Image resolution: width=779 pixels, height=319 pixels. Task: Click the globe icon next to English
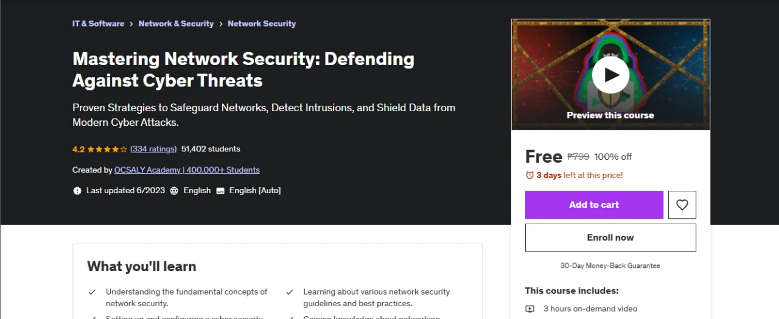174,191
